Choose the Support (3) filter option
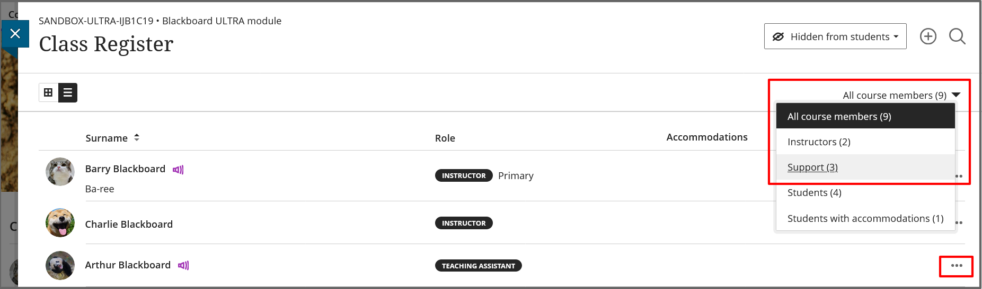The width and height of the screenshot is (982, 289). 812,167
